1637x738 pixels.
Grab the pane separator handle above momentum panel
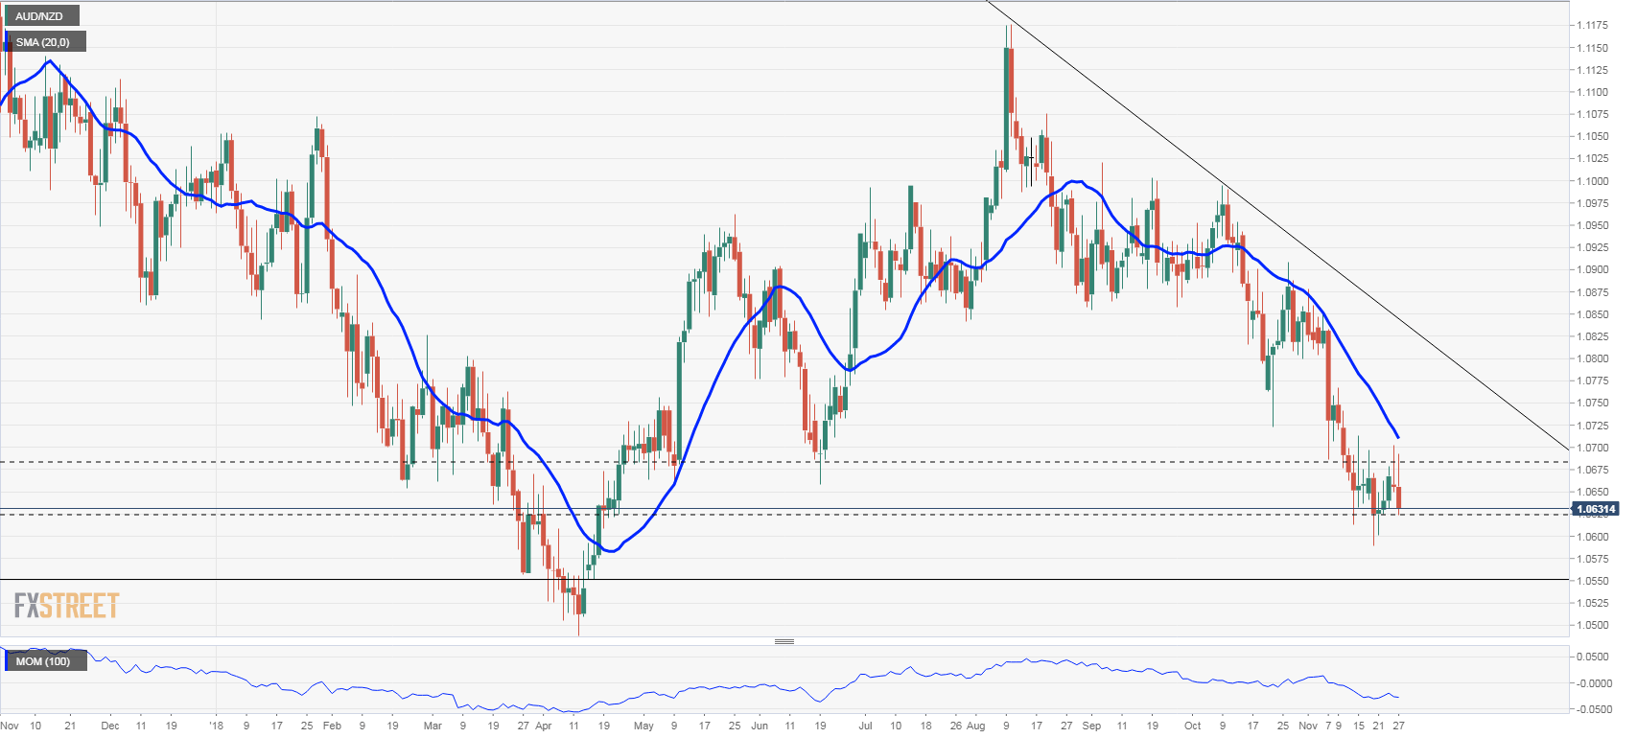coord(784,641)
